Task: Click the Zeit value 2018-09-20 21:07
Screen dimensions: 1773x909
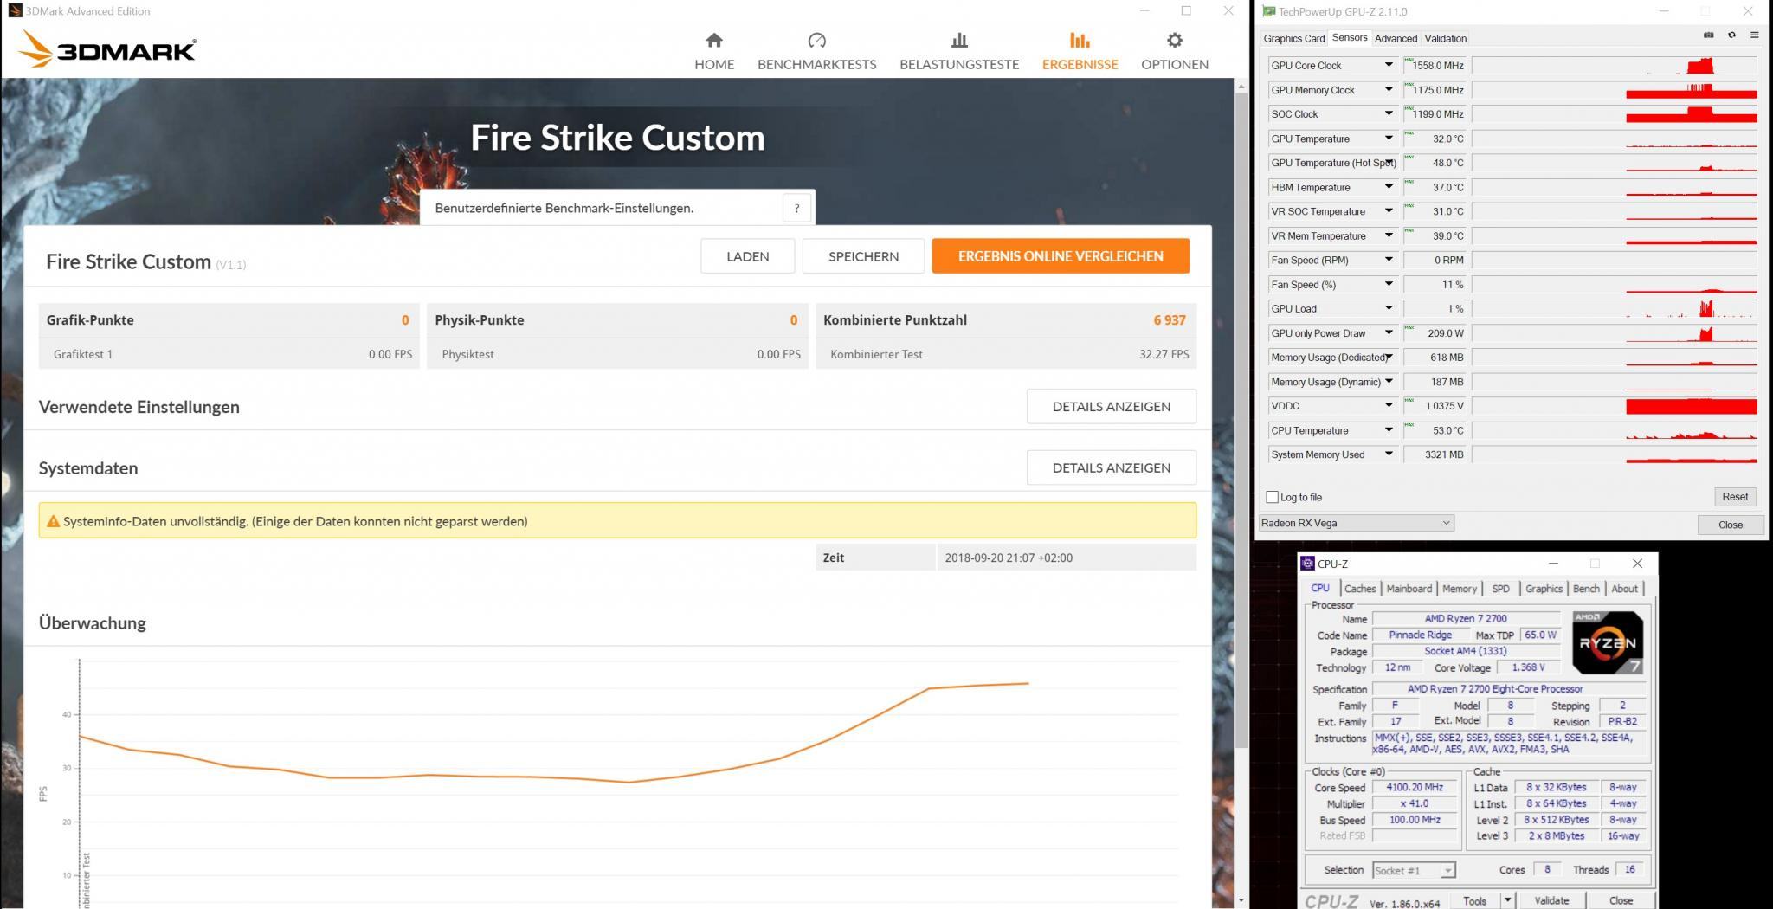Action: point(1009,558)
